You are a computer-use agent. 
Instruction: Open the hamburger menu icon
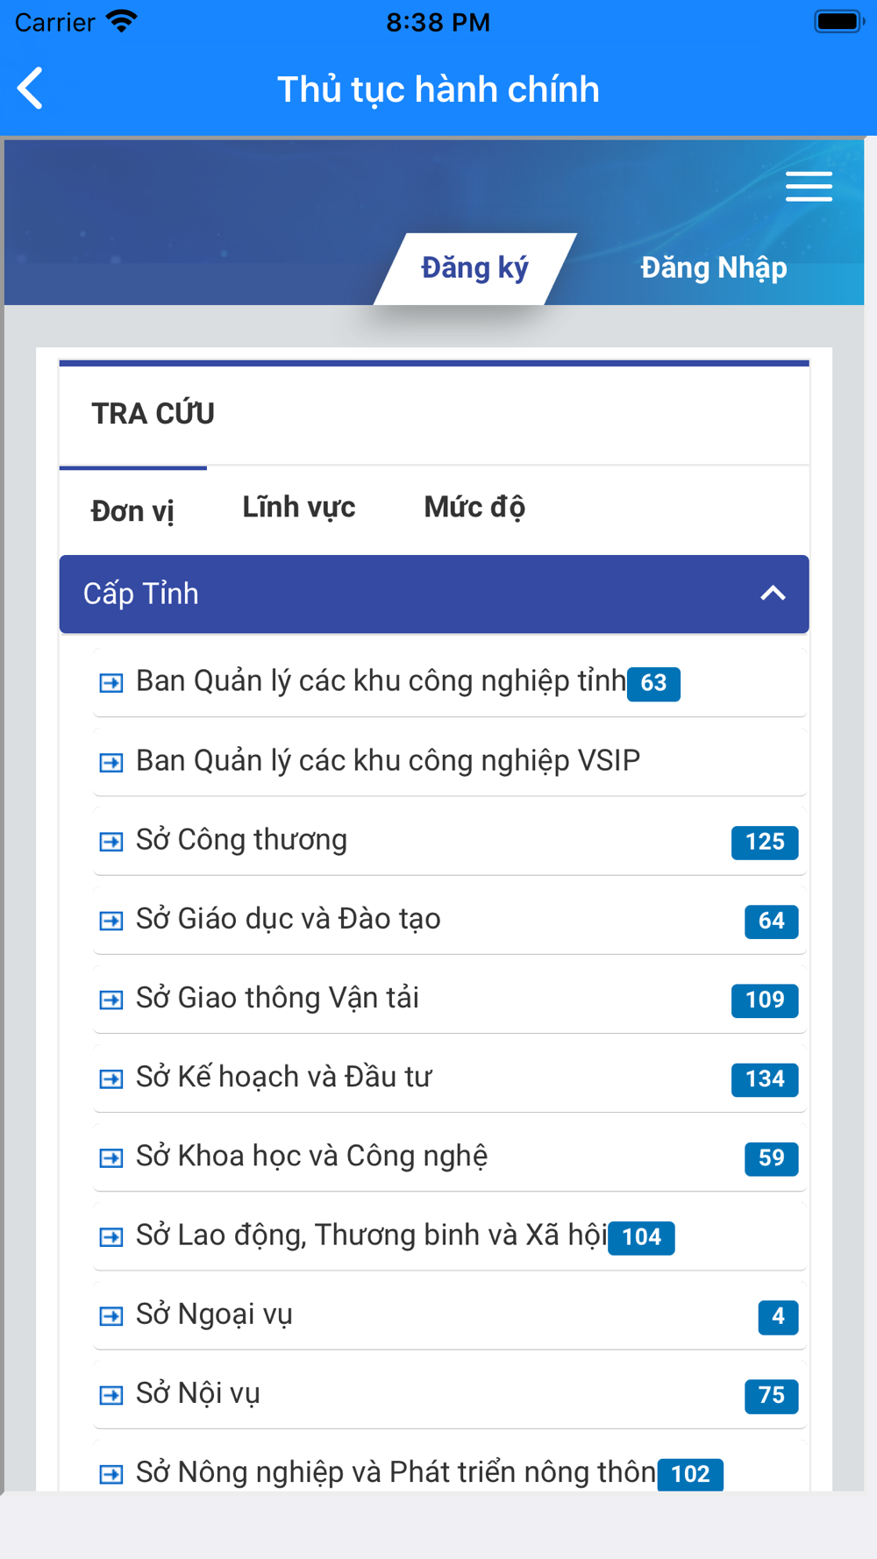coord(809,187)
